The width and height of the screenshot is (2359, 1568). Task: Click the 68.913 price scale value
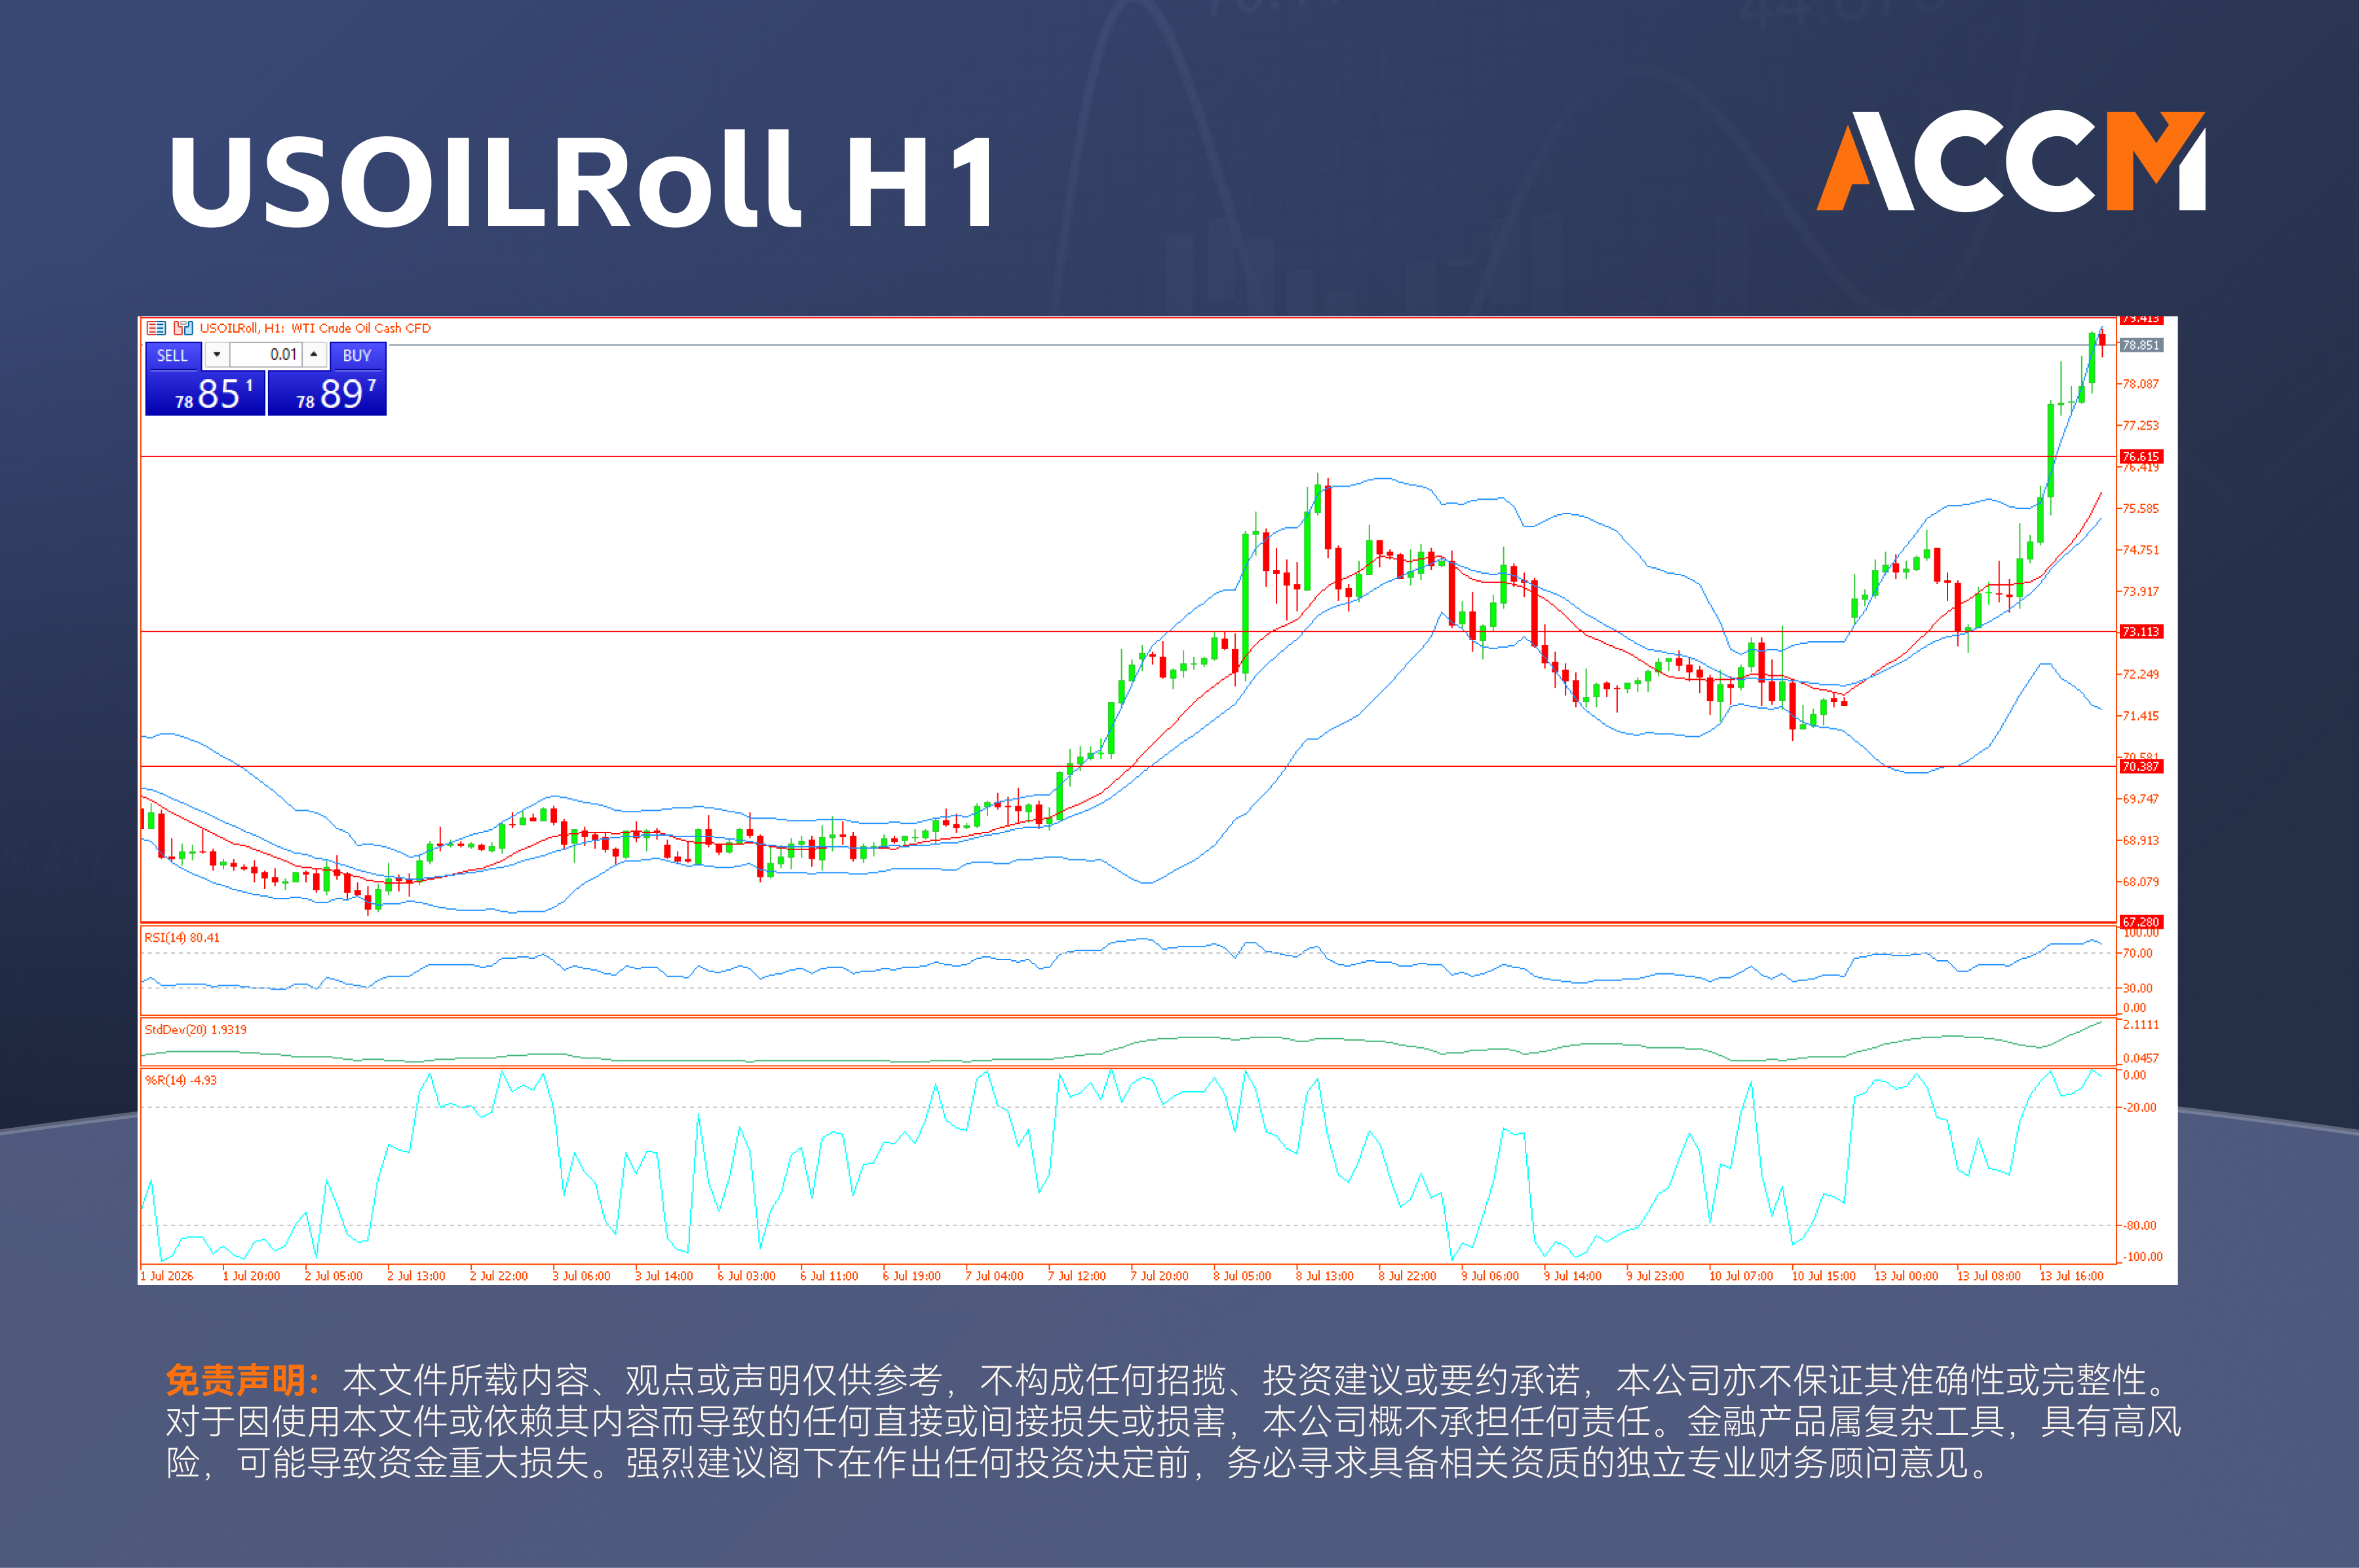[x=2141, y=841]
